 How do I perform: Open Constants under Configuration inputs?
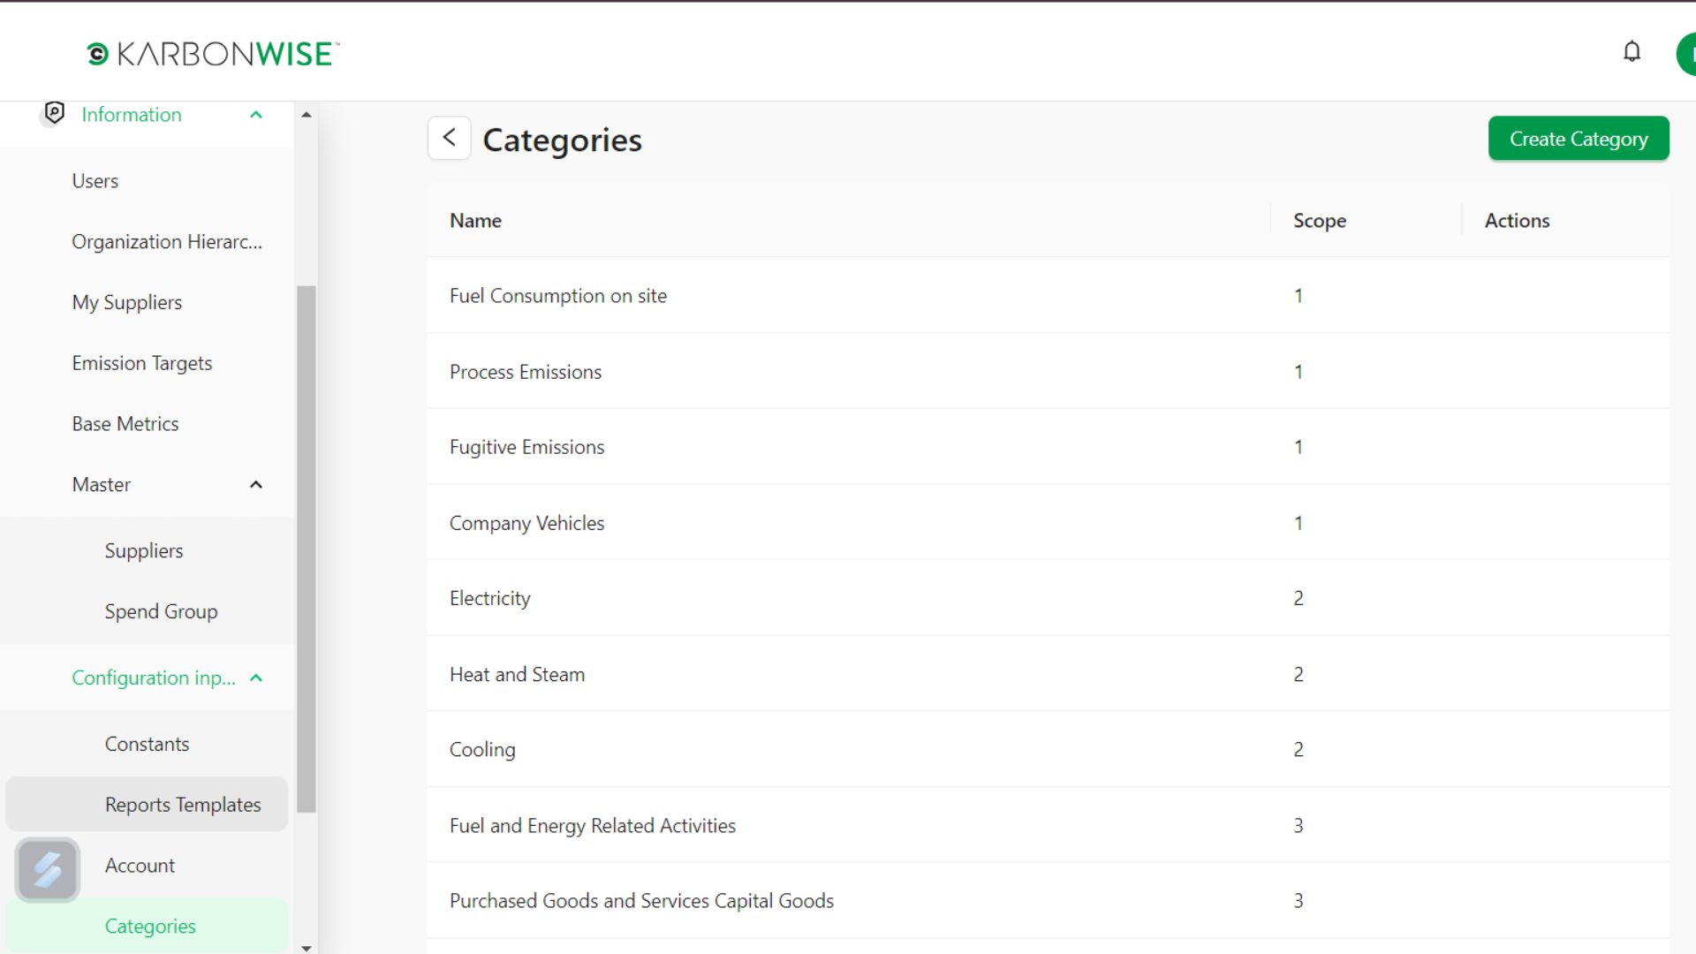click(147, 743)
